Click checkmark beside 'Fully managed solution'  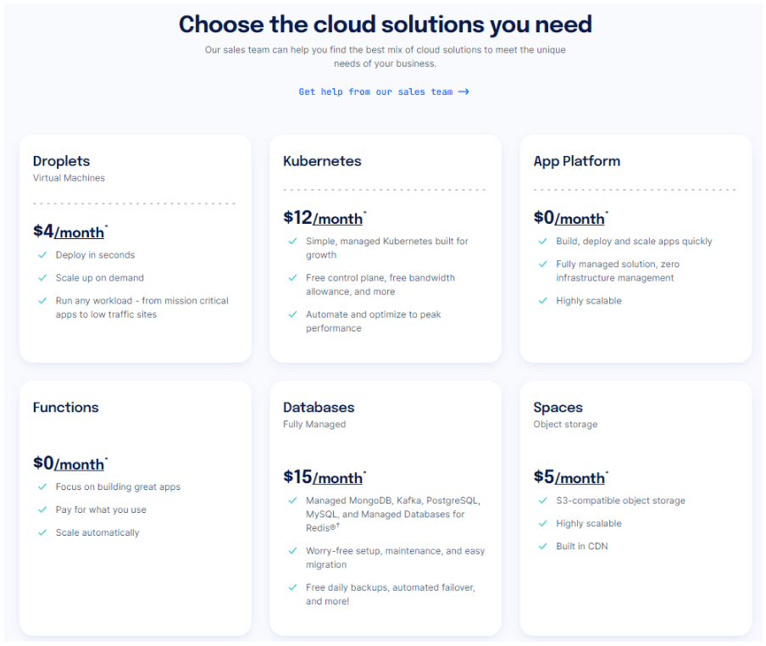[543, 265]
